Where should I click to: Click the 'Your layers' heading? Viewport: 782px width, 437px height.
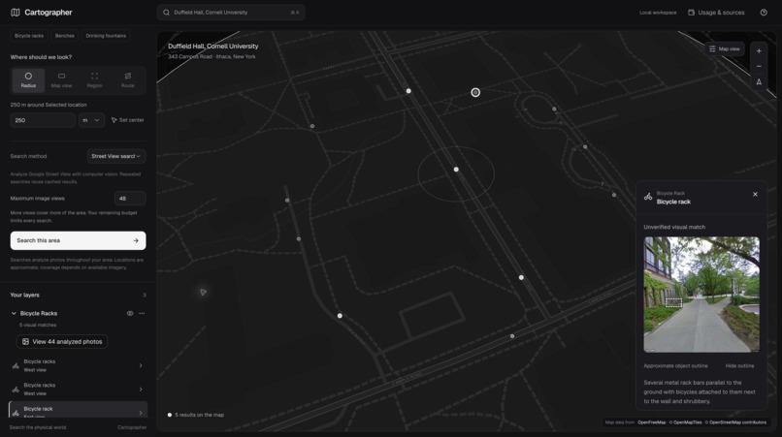25,295
